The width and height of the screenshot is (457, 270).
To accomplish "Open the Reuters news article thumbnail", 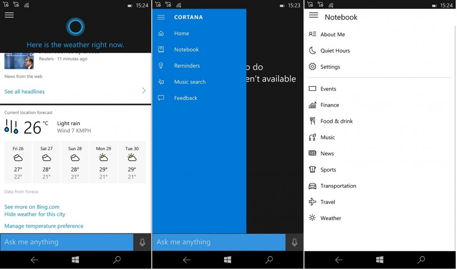I will [19, 61].
